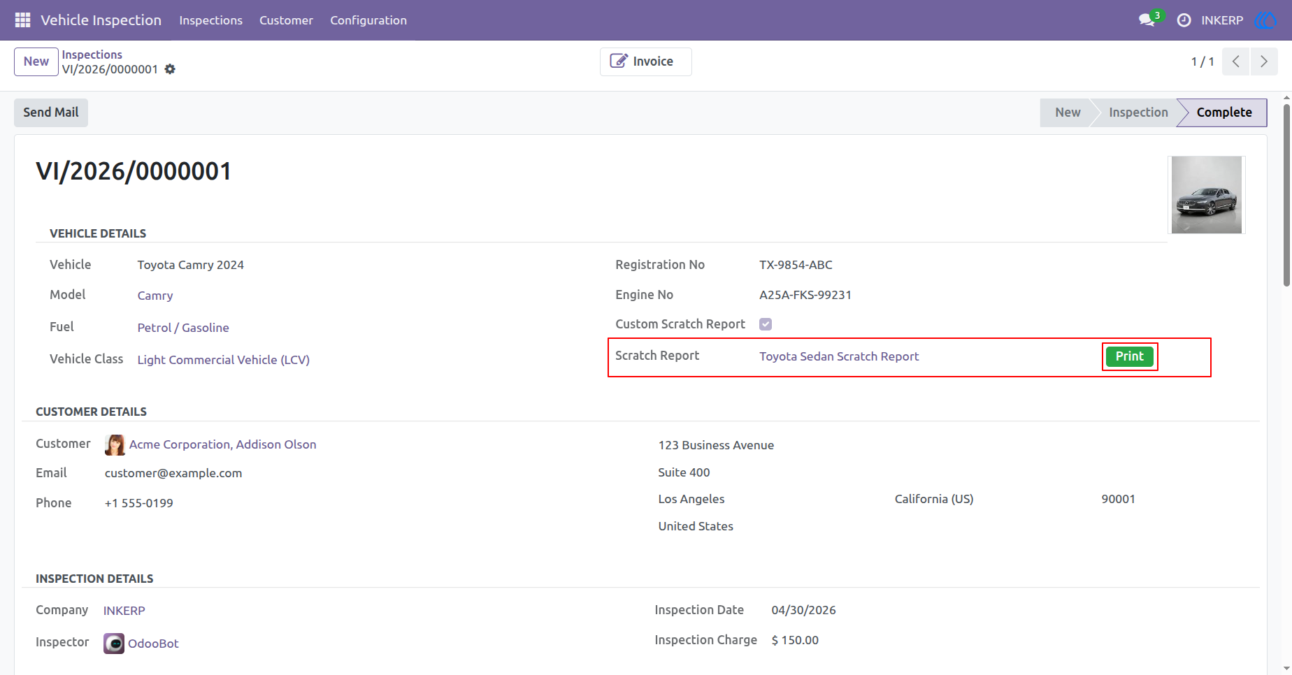Select the New status stage
Screen dimensions: 1292x675
pos(1068,112)
